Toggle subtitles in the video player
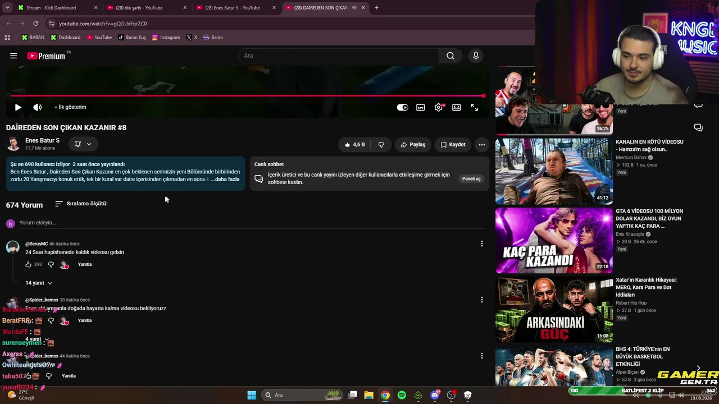The width and height of the screenshot is (719, 404). pyautogui.click(x=421, y=107)
